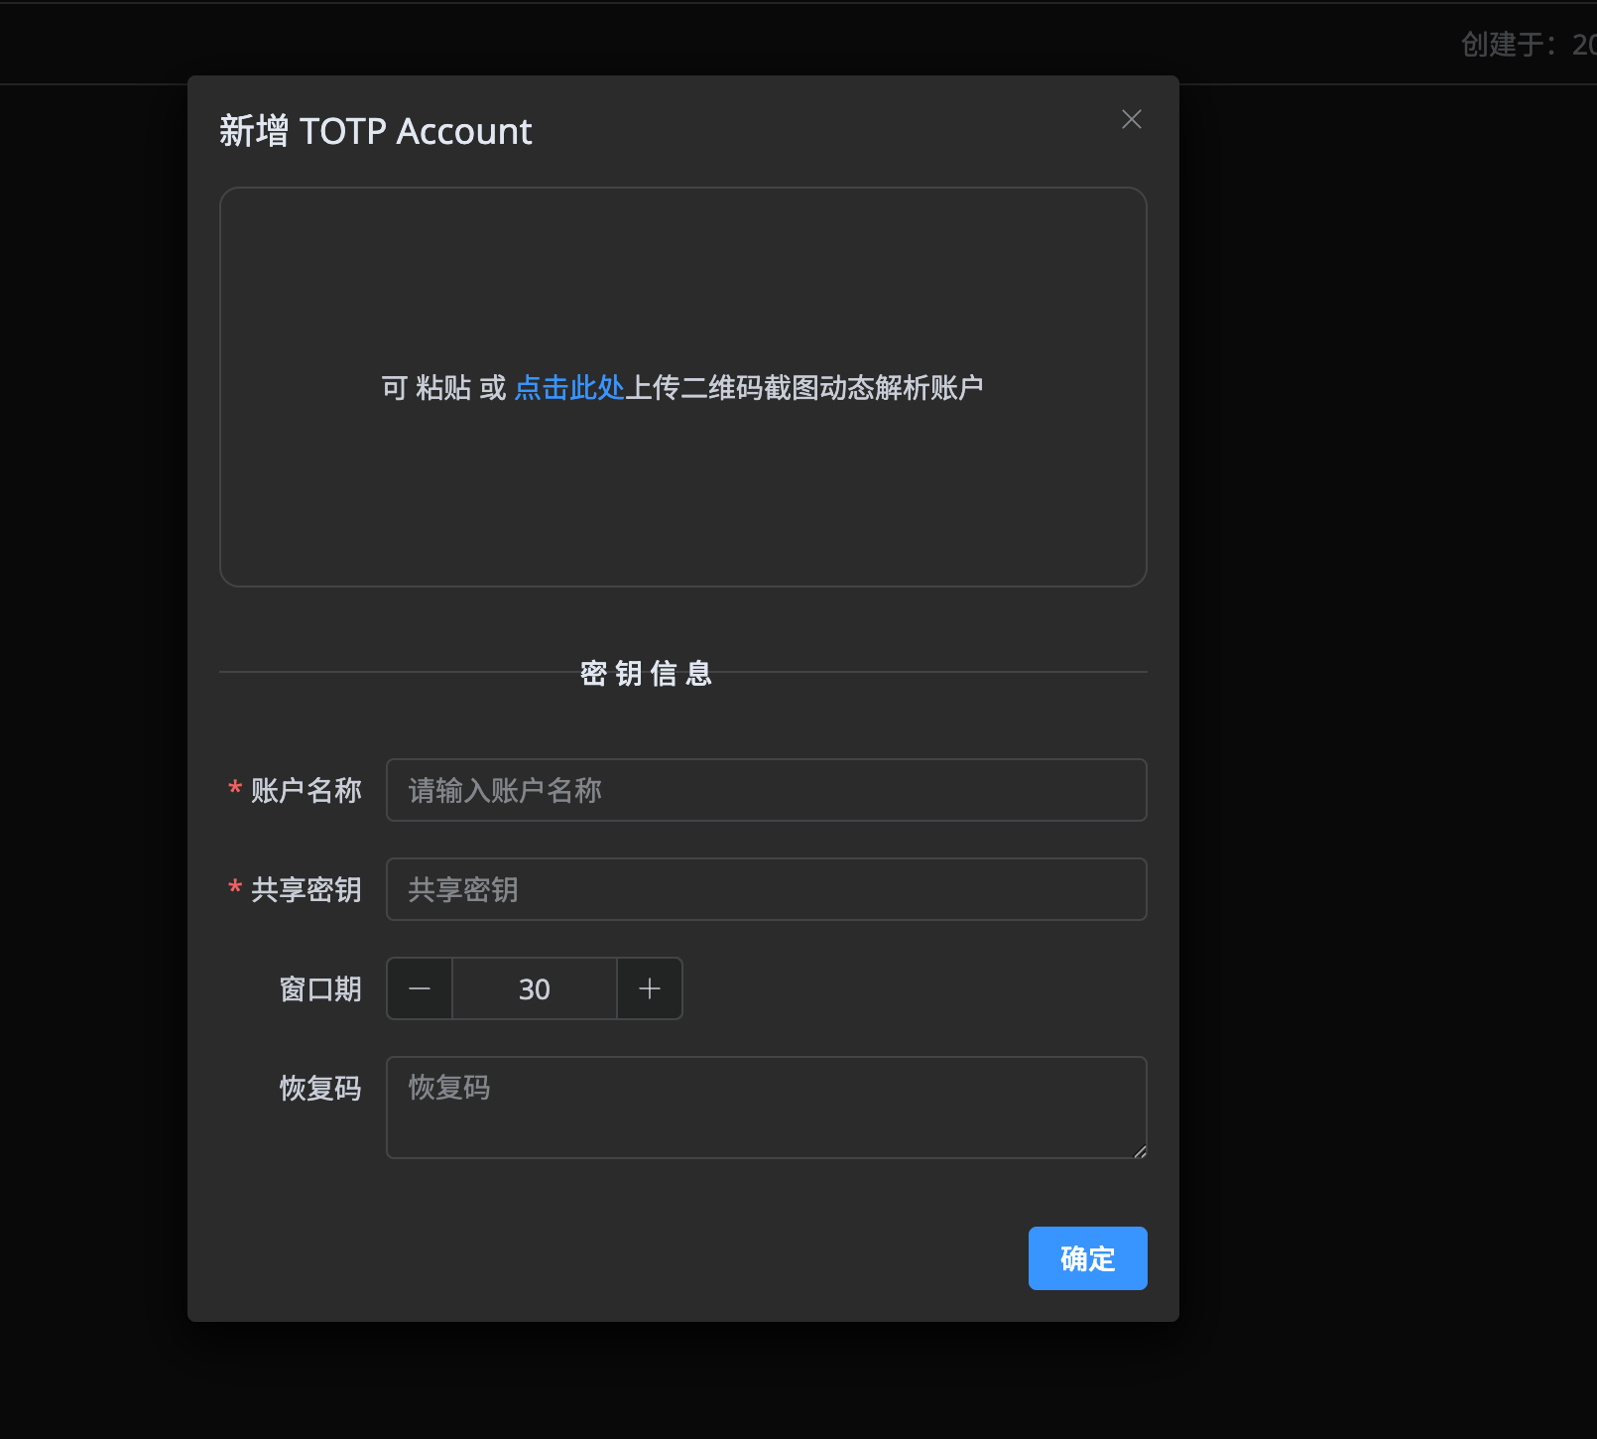Click the 恢复码 textarea resize handle
This screenshot has width=1597, height=1439.
1139,1151
